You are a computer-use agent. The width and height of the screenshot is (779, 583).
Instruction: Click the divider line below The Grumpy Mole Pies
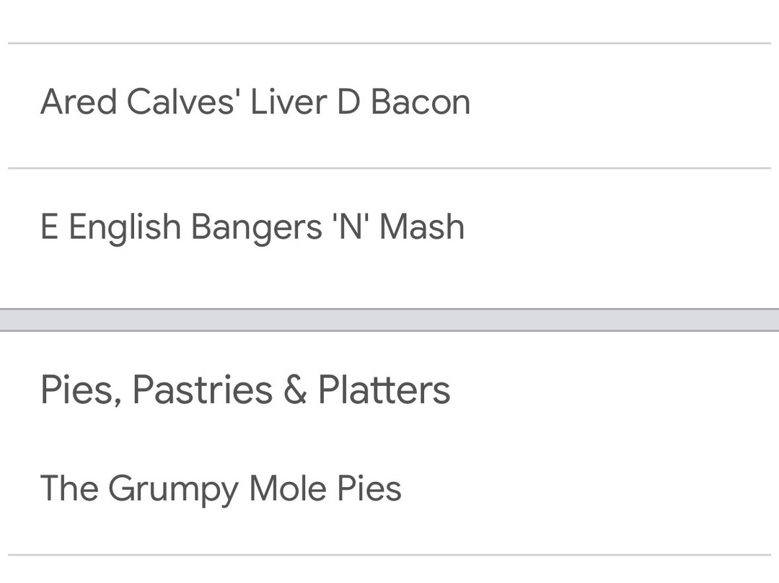click(389, 555)
